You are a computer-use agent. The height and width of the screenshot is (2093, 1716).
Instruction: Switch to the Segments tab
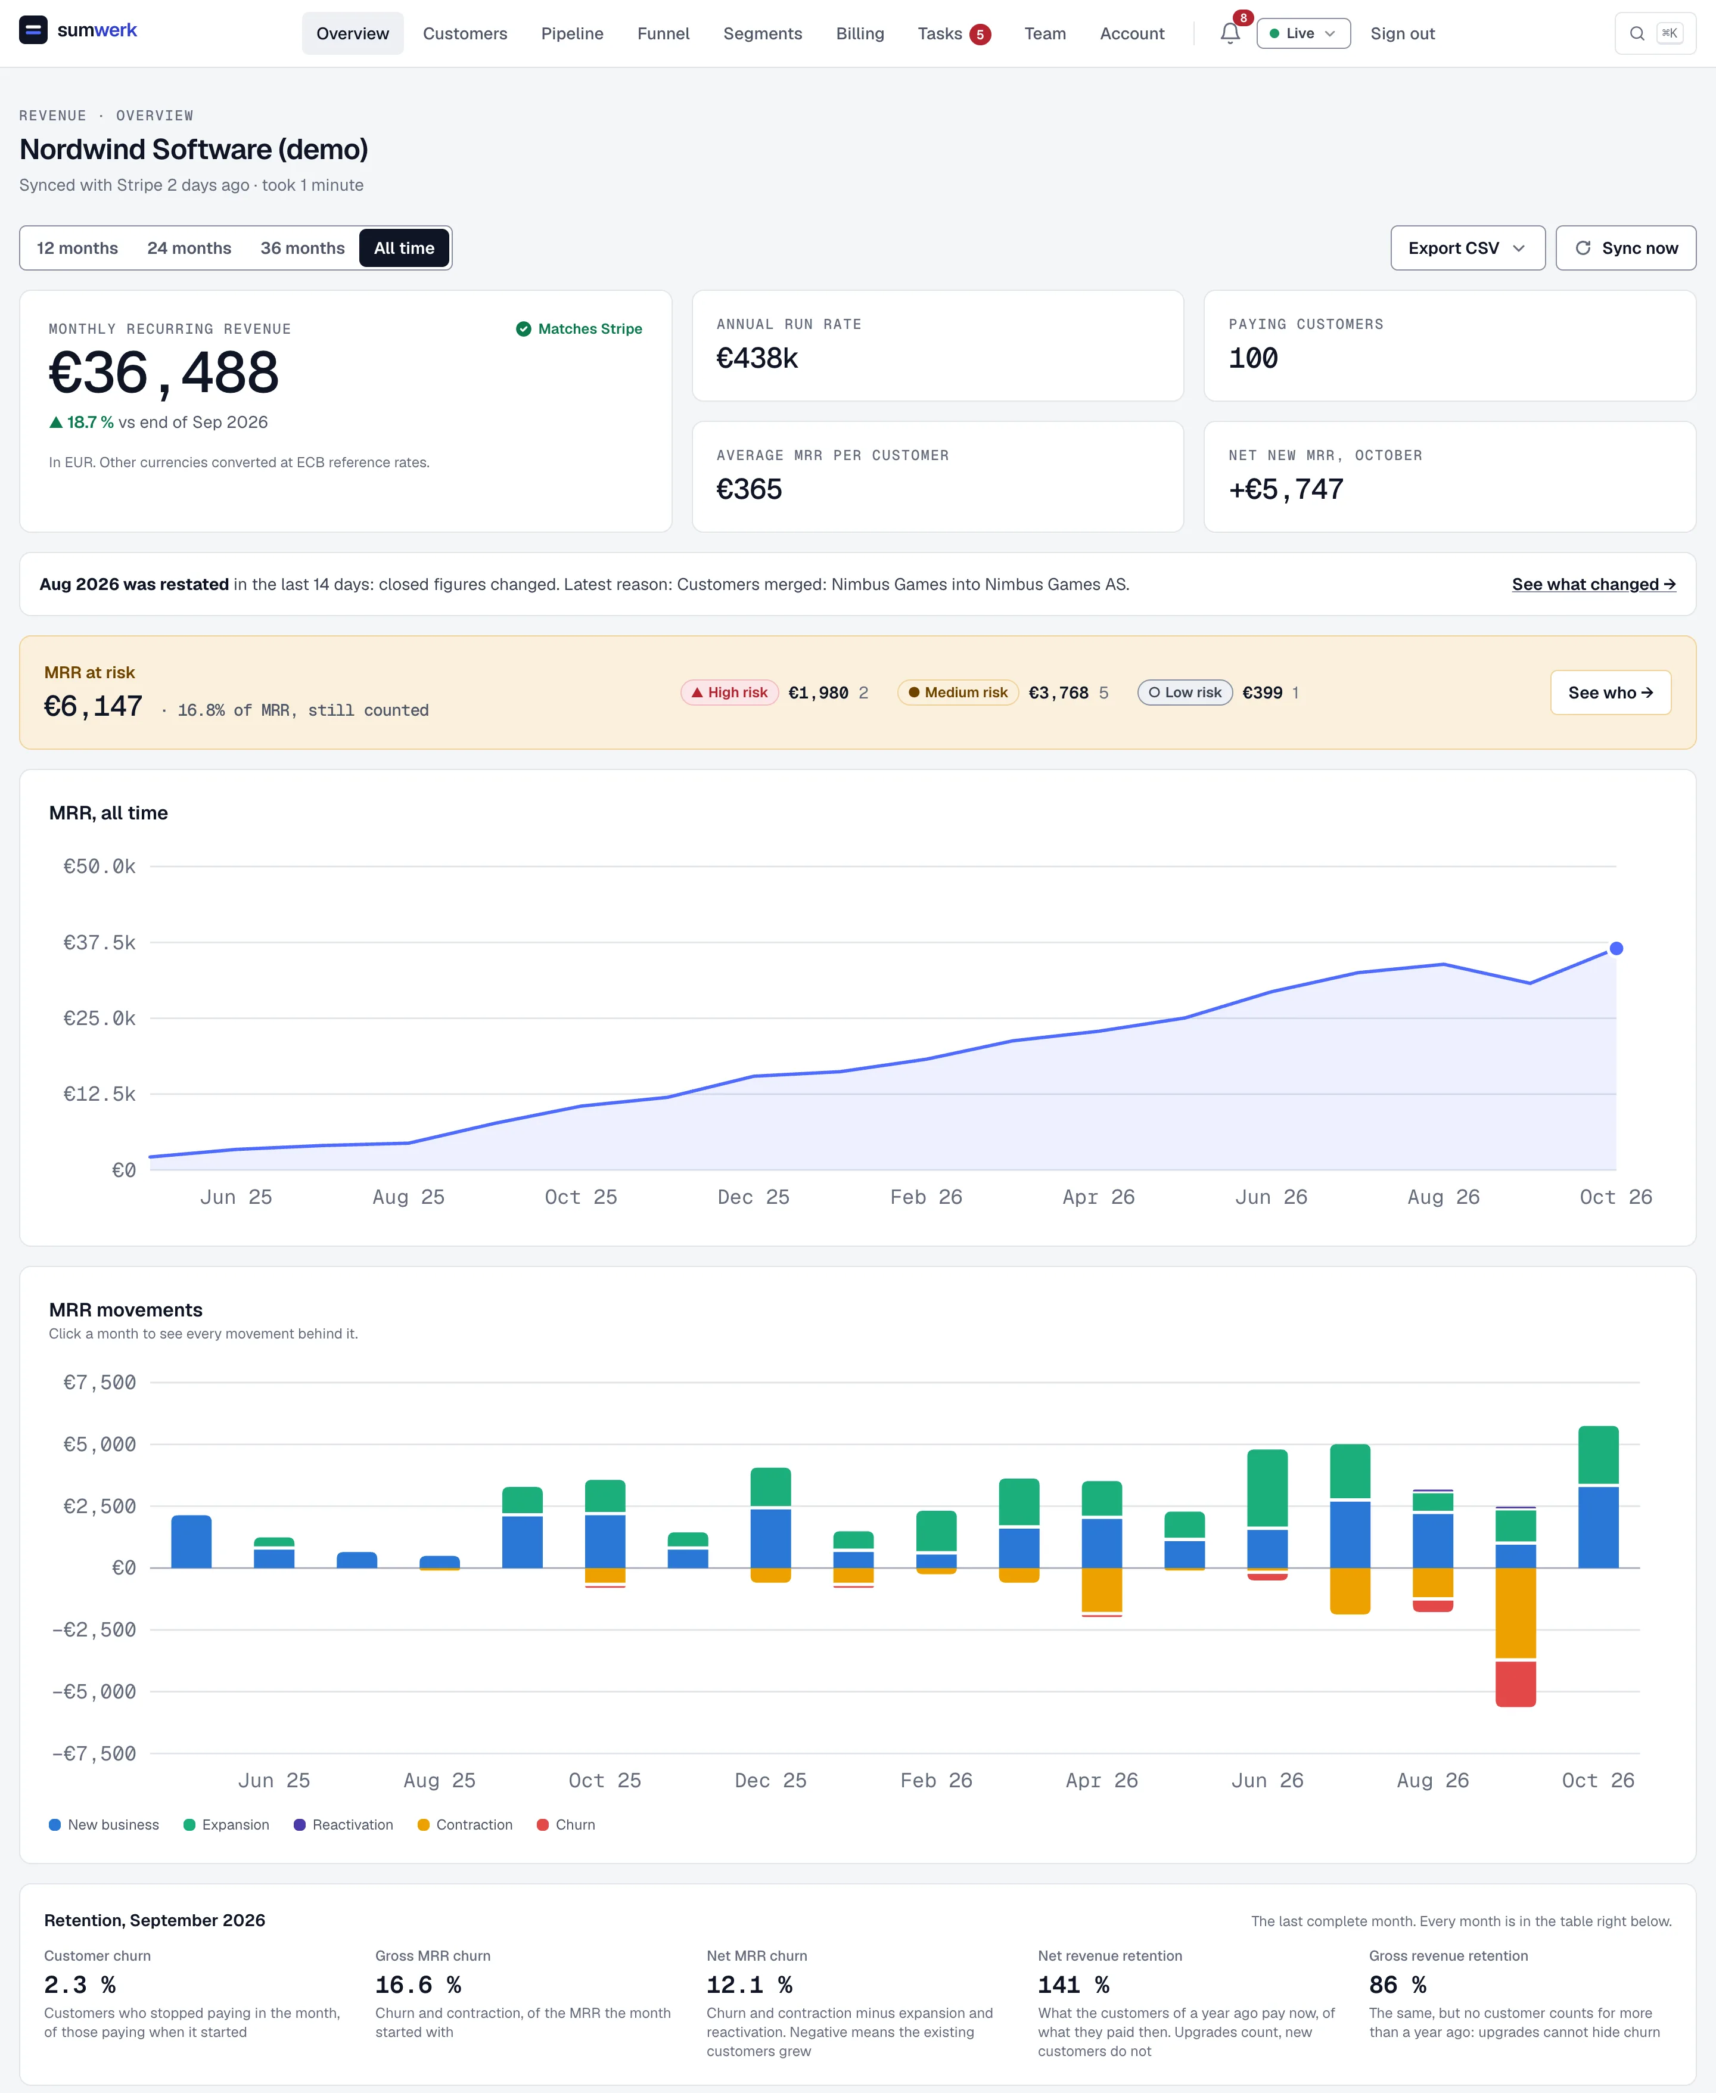pos(762,33)
